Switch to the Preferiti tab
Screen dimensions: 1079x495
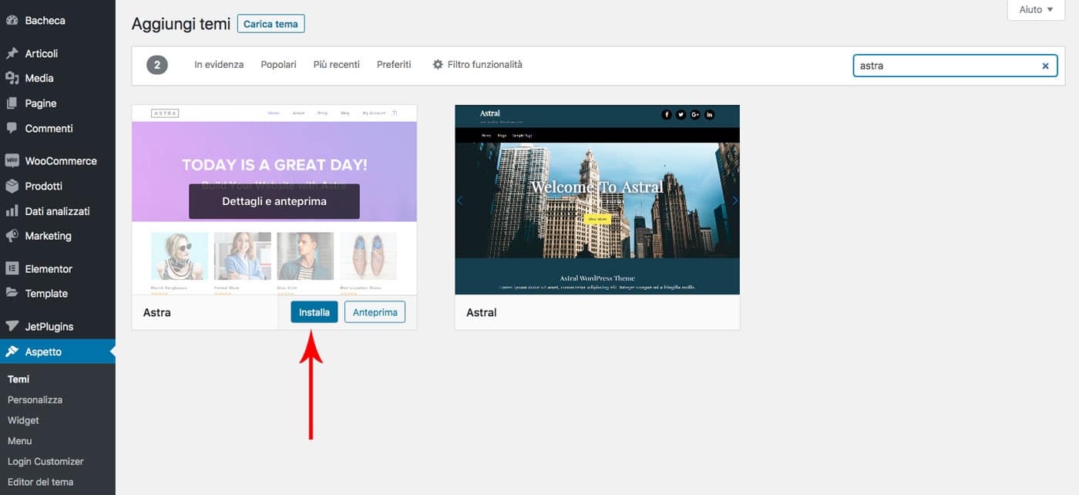[394, 65]
